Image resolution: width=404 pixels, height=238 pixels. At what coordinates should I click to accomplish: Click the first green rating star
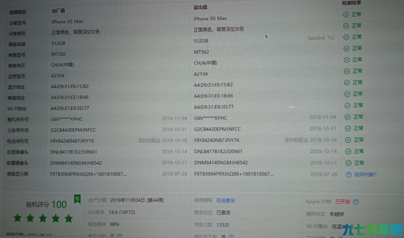[18, 218]
